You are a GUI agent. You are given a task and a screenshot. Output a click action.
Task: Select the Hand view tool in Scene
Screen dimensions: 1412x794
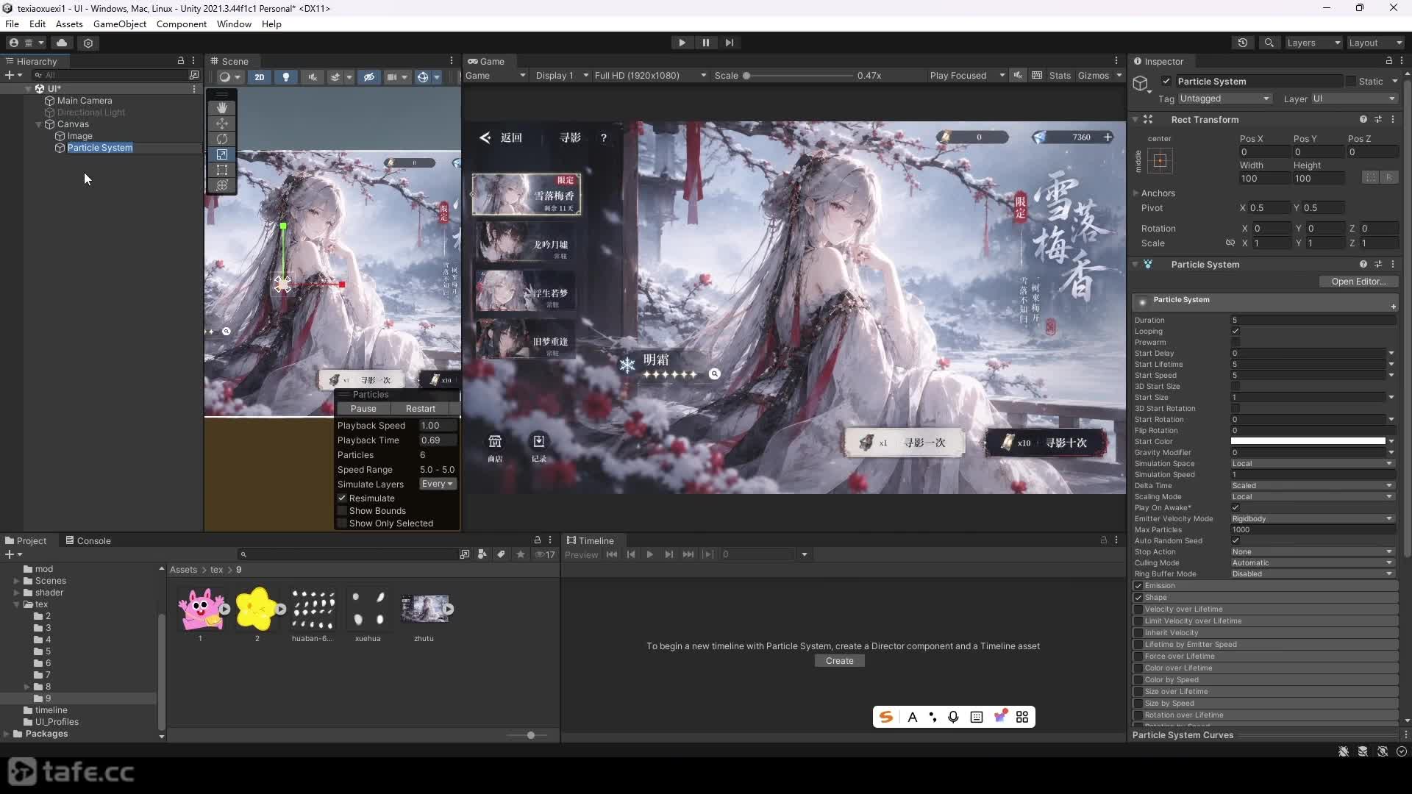pos(222,108)
